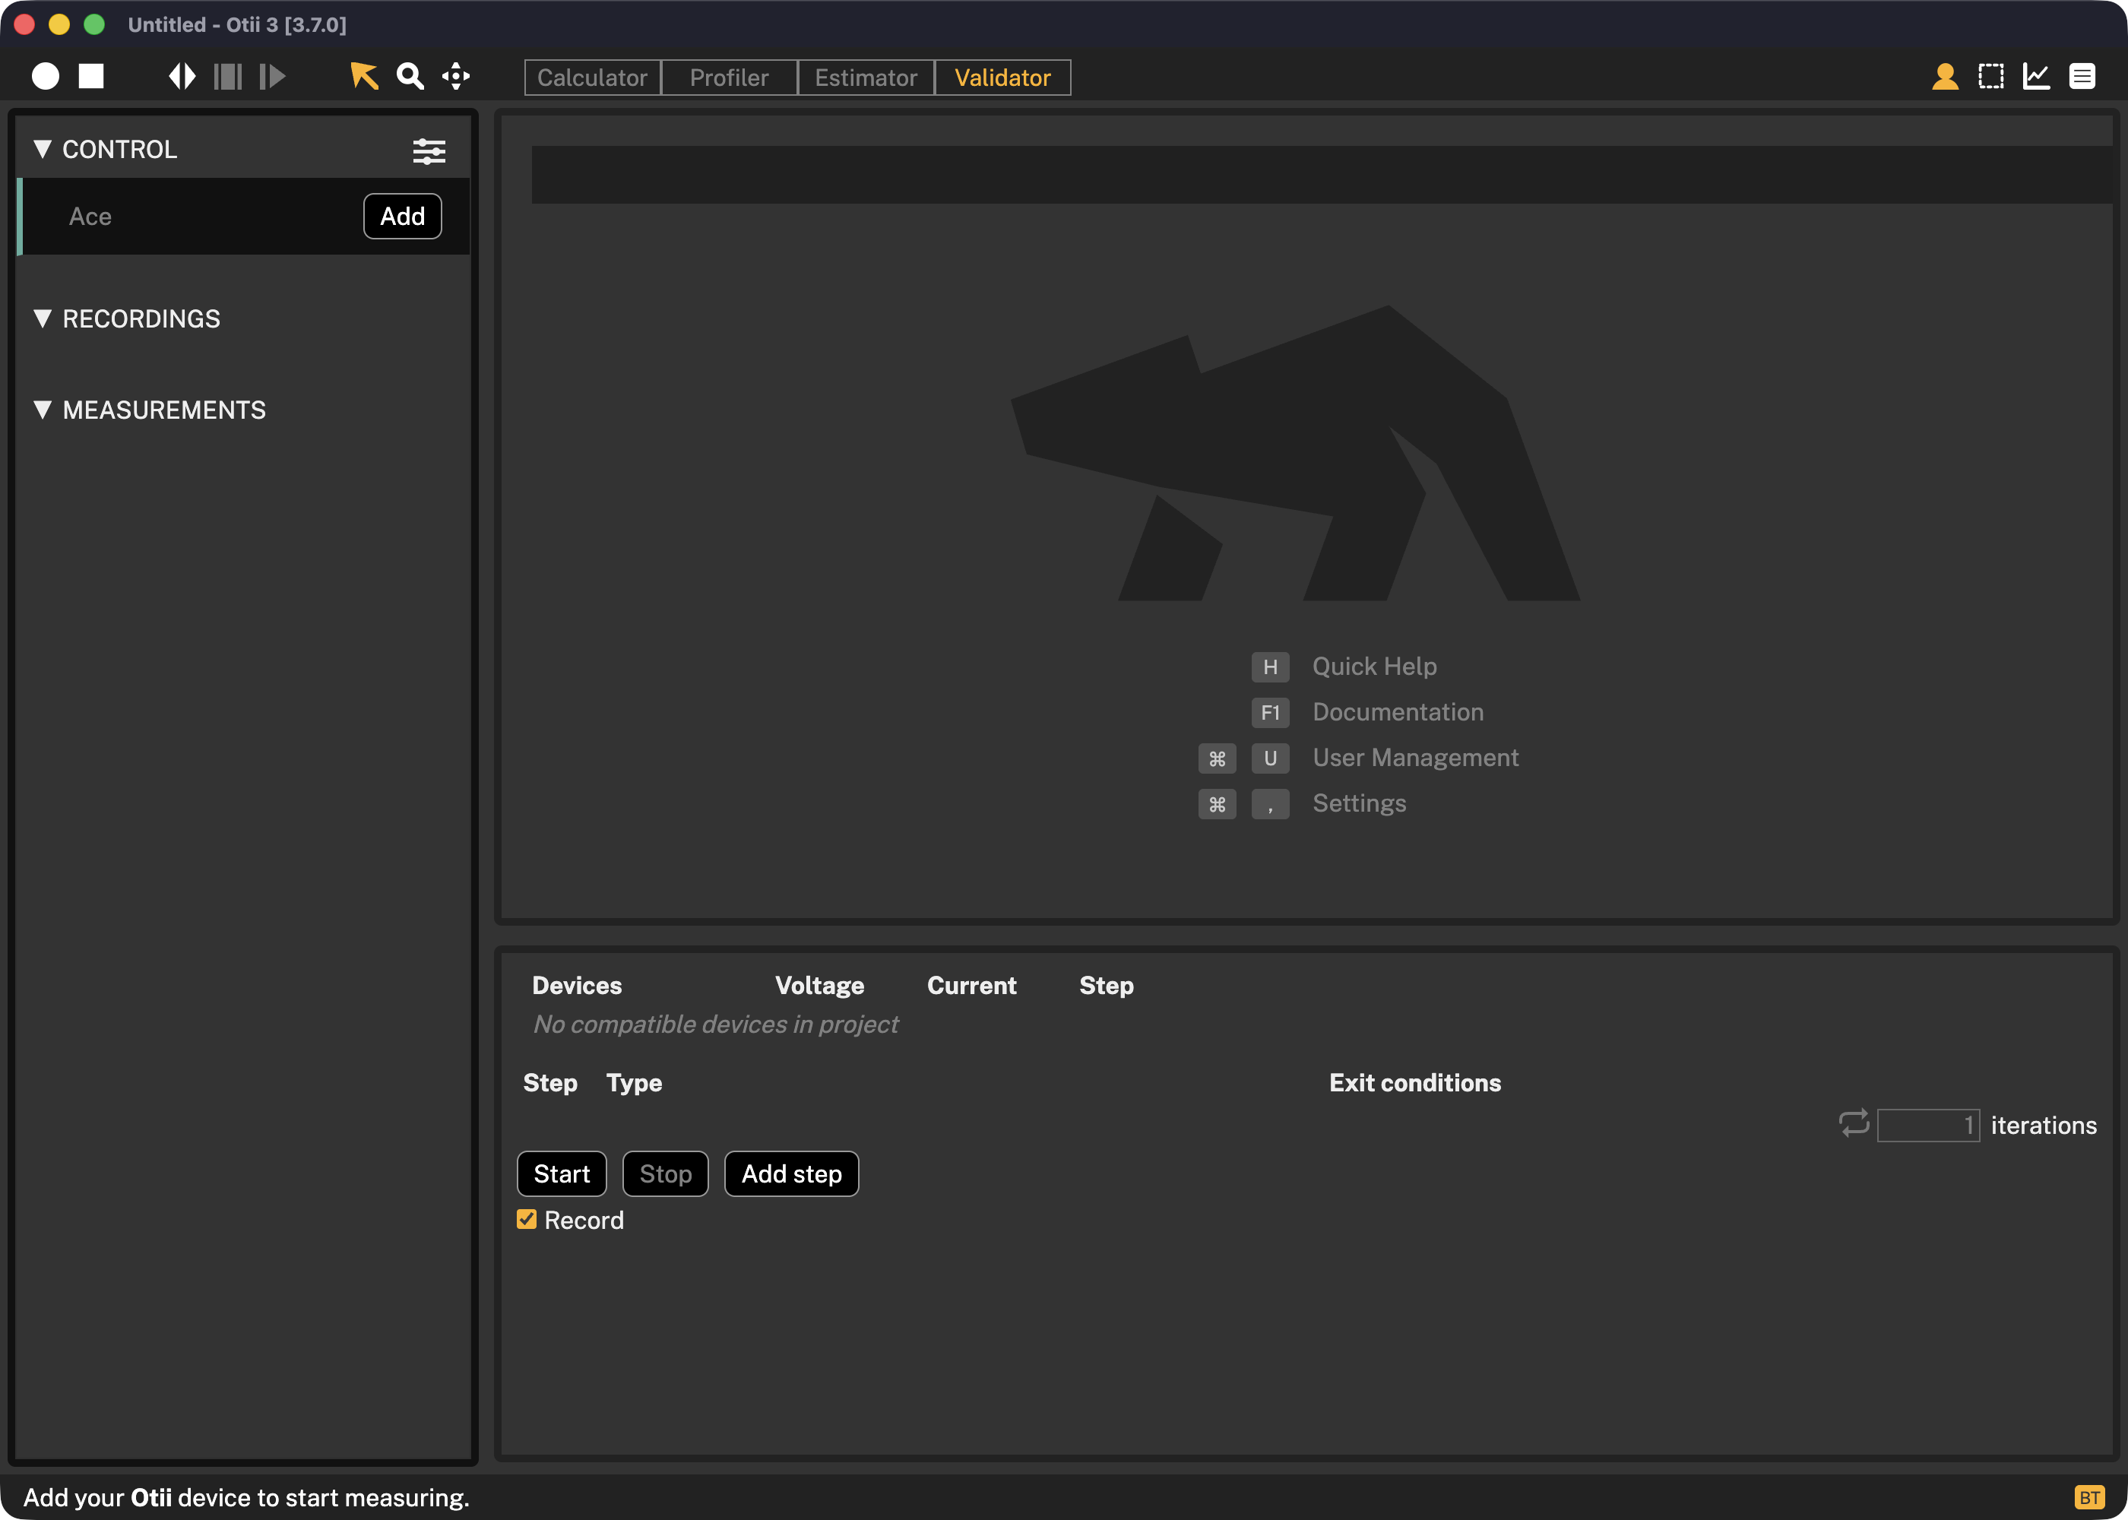Viewport: 2128px width, 1520px height.
Task: Click the Stop button
Action: click(665, 1173)
